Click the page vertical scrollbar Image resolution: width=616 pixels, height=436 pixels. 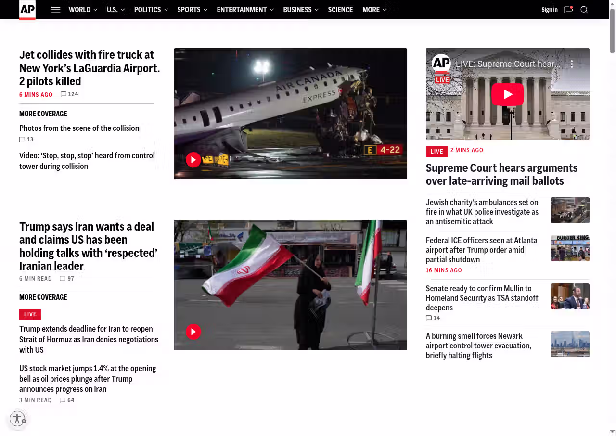pos(612,29)
